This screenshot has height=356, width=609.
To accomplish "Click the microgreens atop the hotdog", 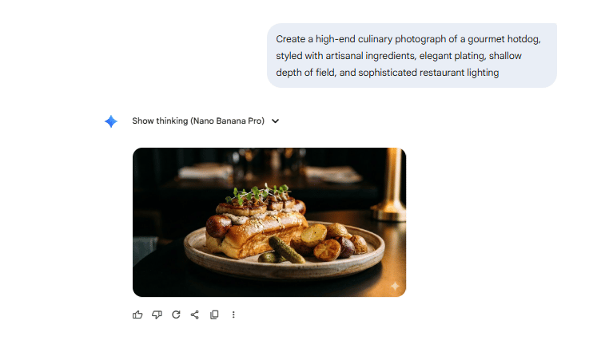I will [x=258, y=192].
